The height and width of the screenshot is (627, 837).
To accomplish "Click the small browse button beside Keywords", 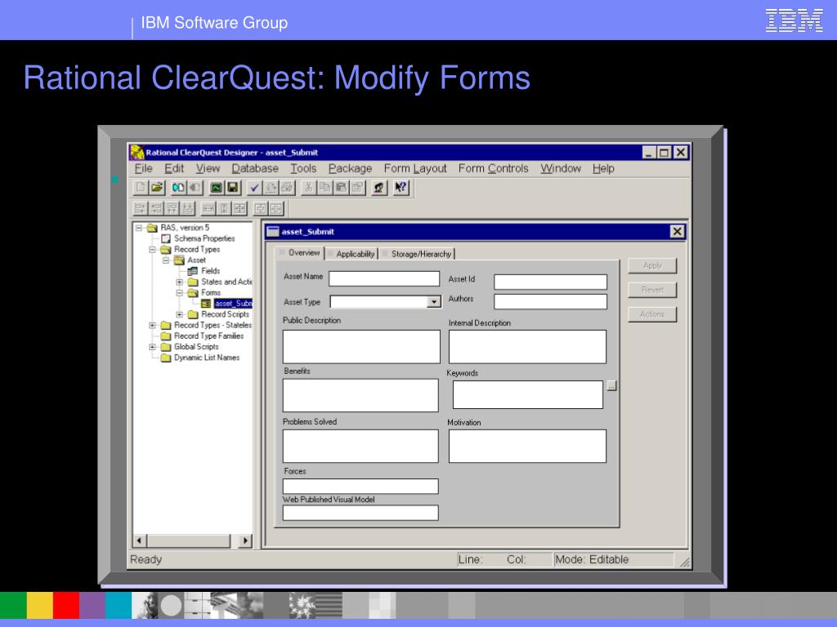I will click(x=611, y=385).
